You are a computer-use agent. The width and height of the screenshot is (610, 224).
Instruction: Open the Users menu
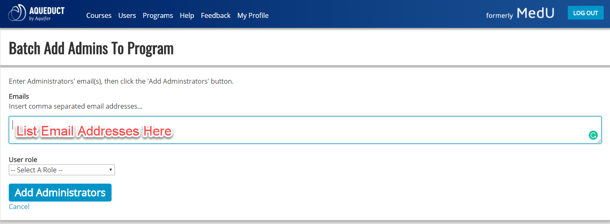127,15
